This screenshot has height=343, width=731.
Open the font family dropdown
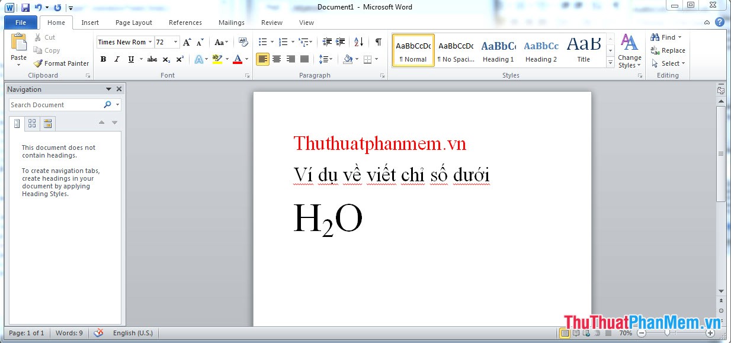(150, 42)
